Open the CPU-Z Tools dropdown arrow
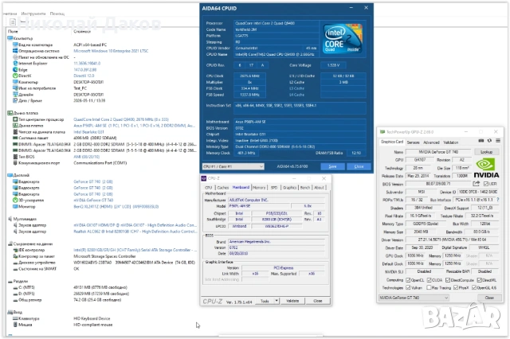 277,301
